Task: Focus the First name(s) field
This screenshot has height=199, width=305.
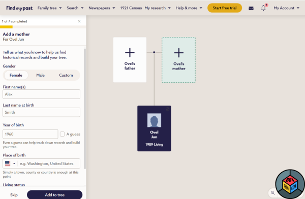Action: tap(42, 94)
